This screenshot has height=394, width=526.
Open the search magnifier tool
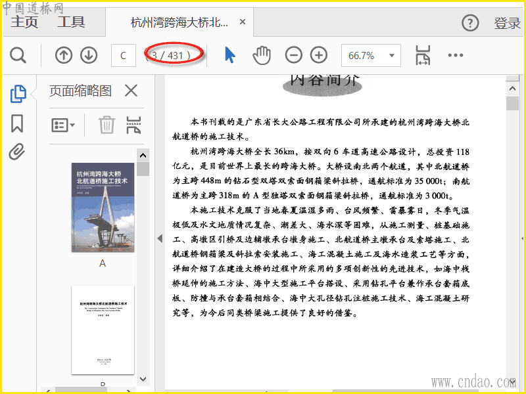pyautogui.click(x=18, y=55)
